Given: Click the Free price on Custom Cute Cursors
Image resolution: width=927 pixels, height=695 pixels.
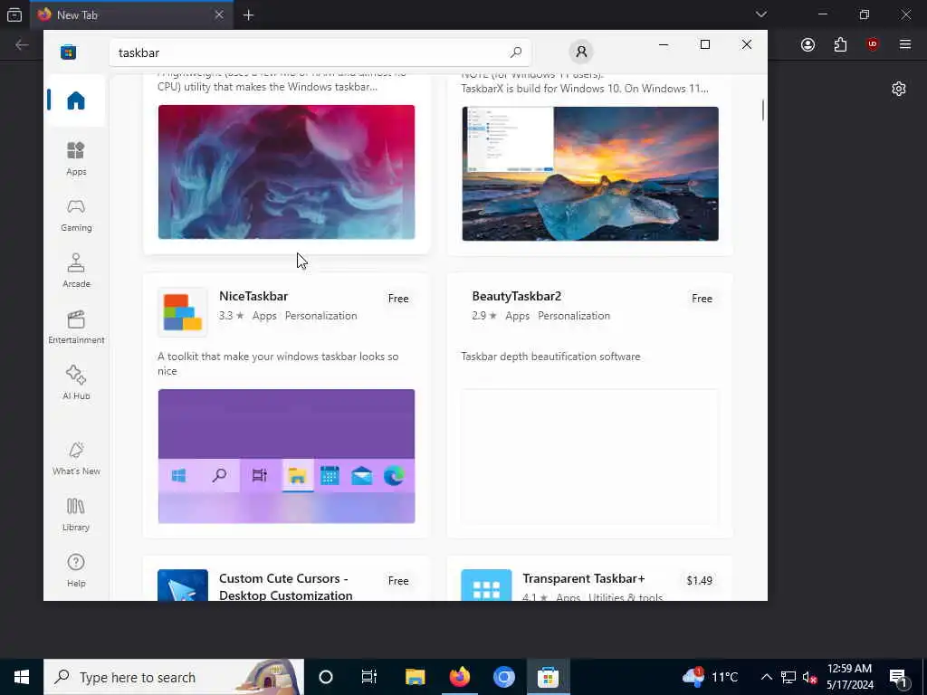Looking at the screenshot, I should 398,581.
